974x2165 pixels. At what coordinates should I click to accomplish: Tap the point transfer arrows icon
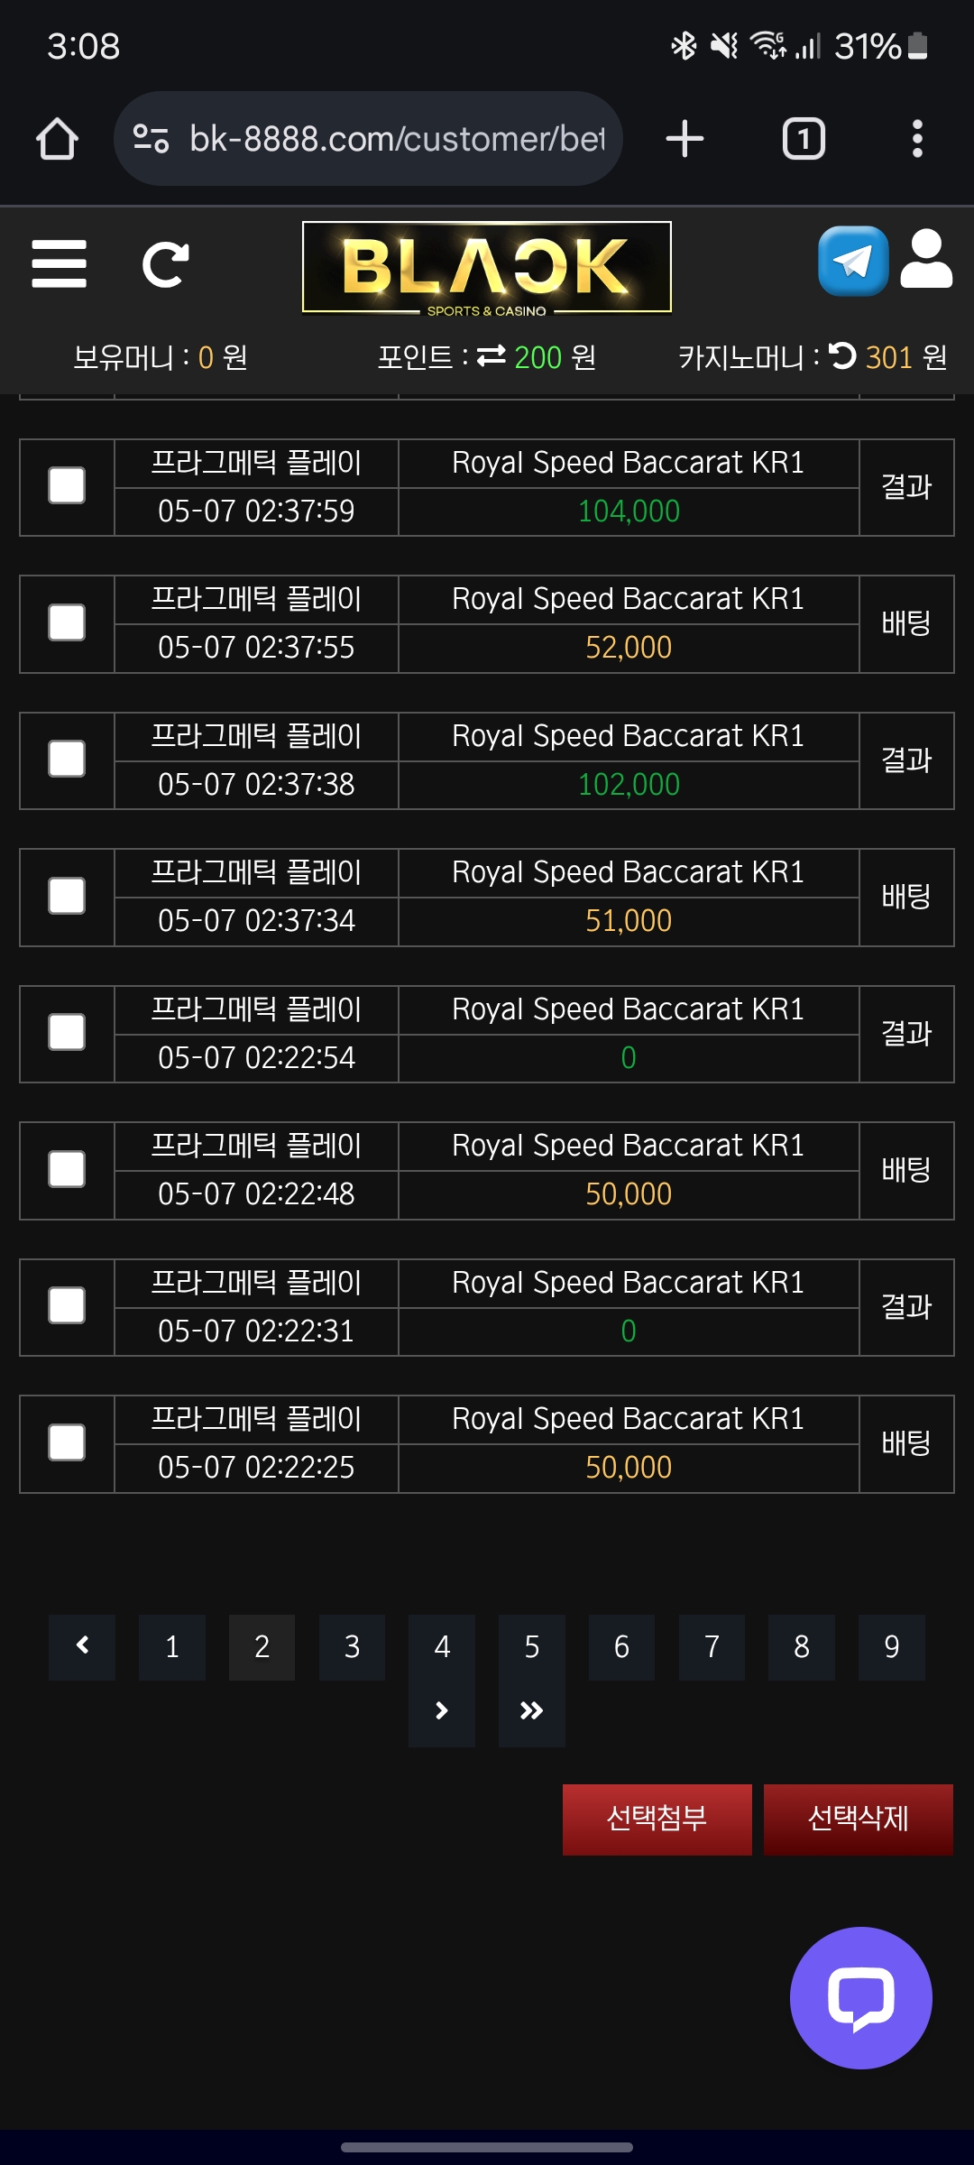492,357
